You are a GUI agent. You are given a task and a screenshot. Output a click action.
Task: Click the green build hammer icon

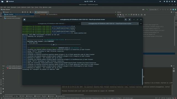(147, 10)
